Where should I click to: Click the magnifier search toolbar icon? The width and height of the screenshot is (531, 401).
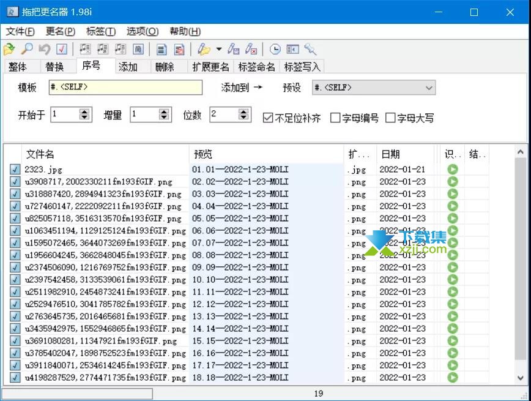point(27,50)
